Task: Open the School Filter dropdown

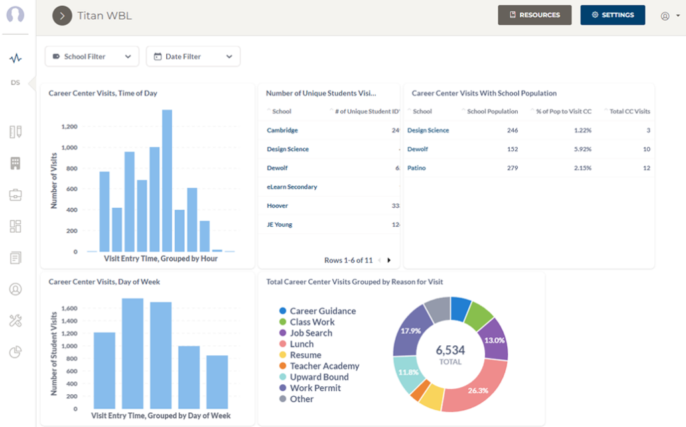Action: click(92, 56)
